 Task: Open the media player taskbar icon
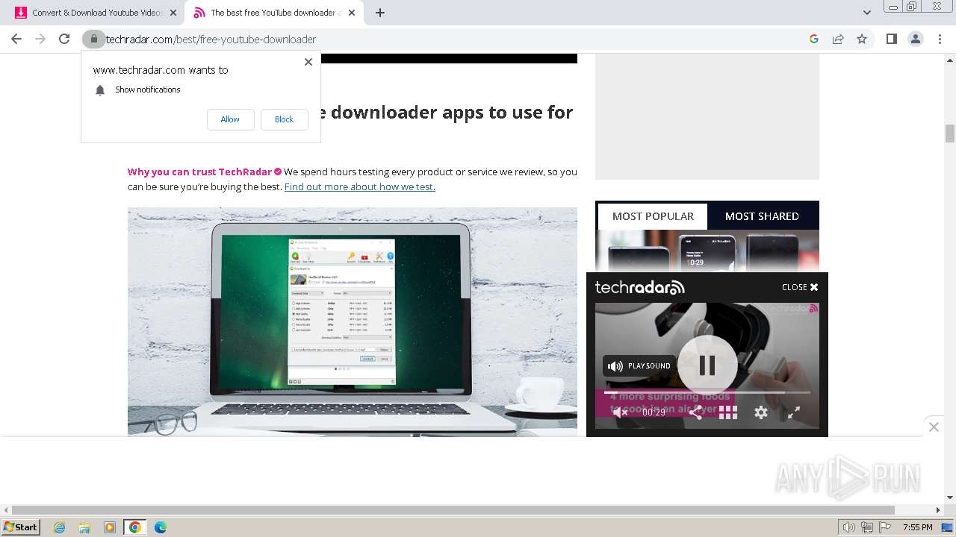[x=110, y=527]
